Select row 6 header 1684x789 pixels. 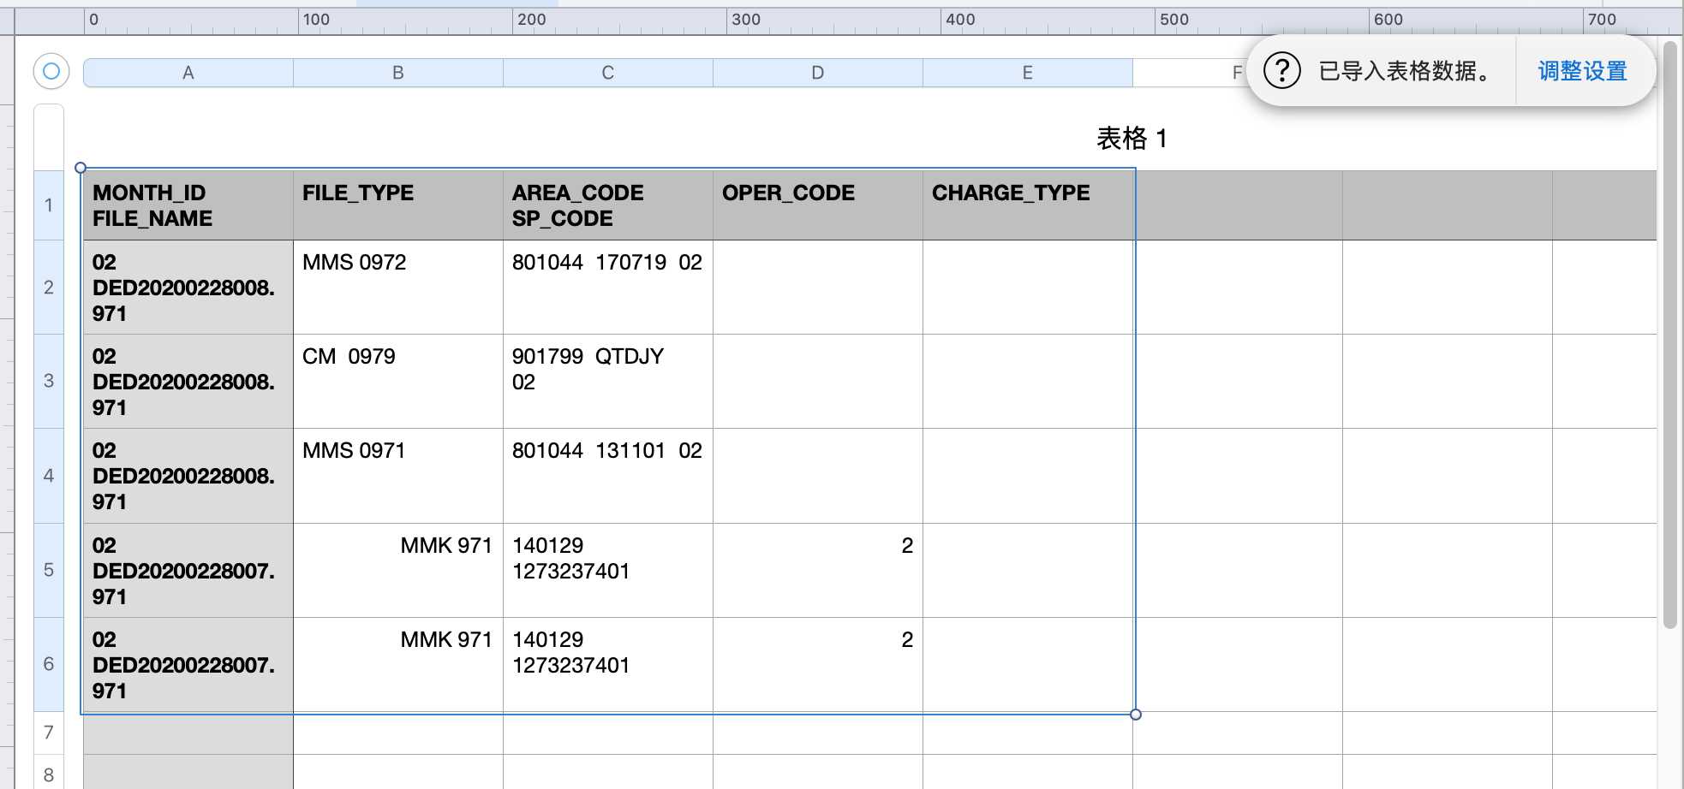coord(49,665)
